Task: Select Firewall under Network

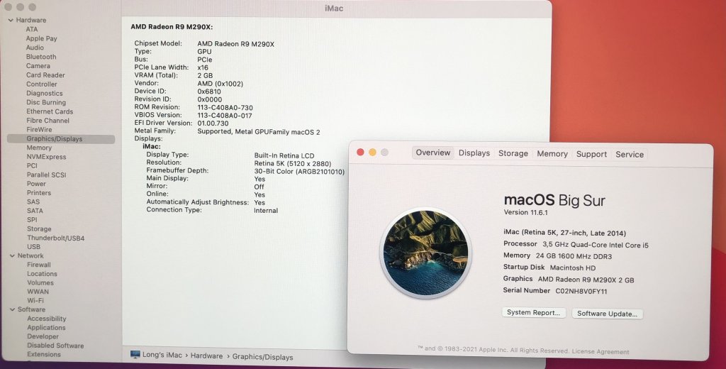Action: (39, 265)
